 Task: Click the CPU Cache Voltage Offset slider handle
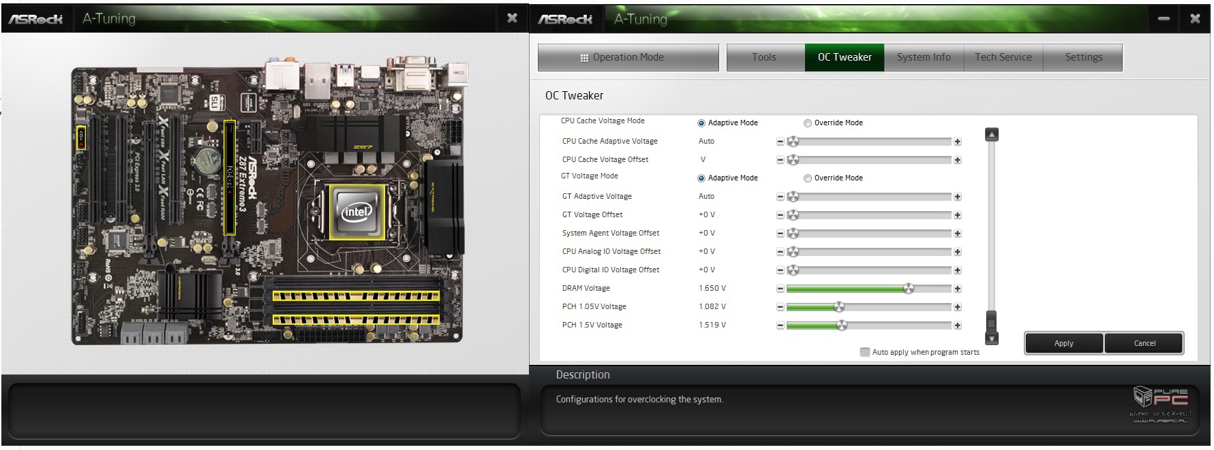coord(793,160)
